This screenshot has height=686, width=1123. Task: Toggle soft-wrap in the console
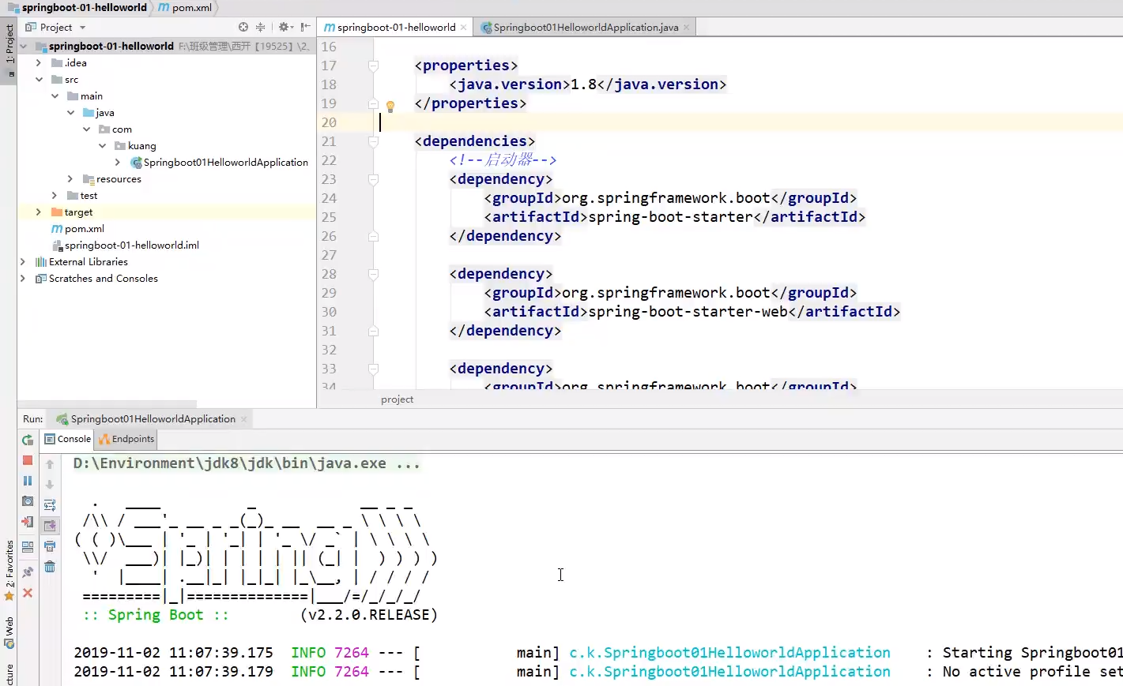click(50, 505)
